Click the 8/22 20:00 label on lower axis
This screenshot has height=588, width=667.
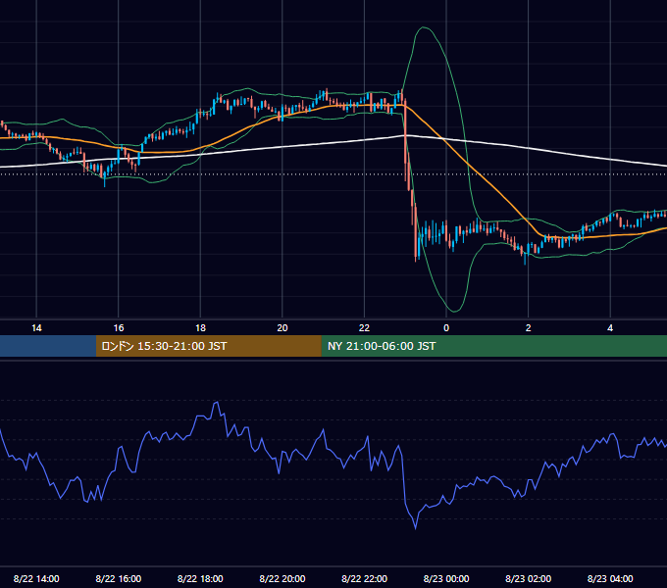(282, 578)
